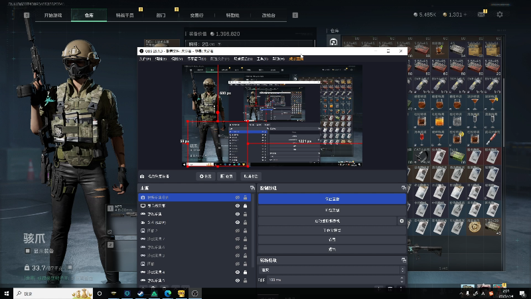This screenshot has width=531, height=299.
Task: Hide the 游戏采集 4 source
Action: point(238,272)
